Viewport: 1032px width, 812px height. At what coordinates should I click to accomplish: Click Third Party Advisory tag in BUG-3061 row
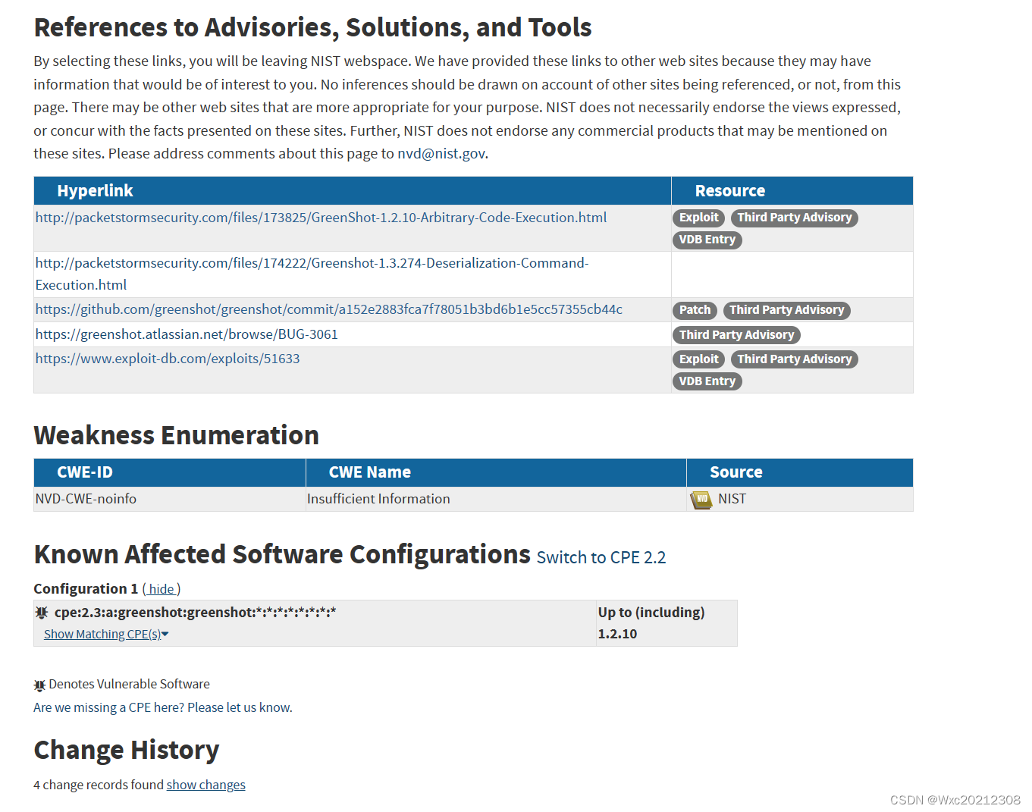(x=736, y=335)
